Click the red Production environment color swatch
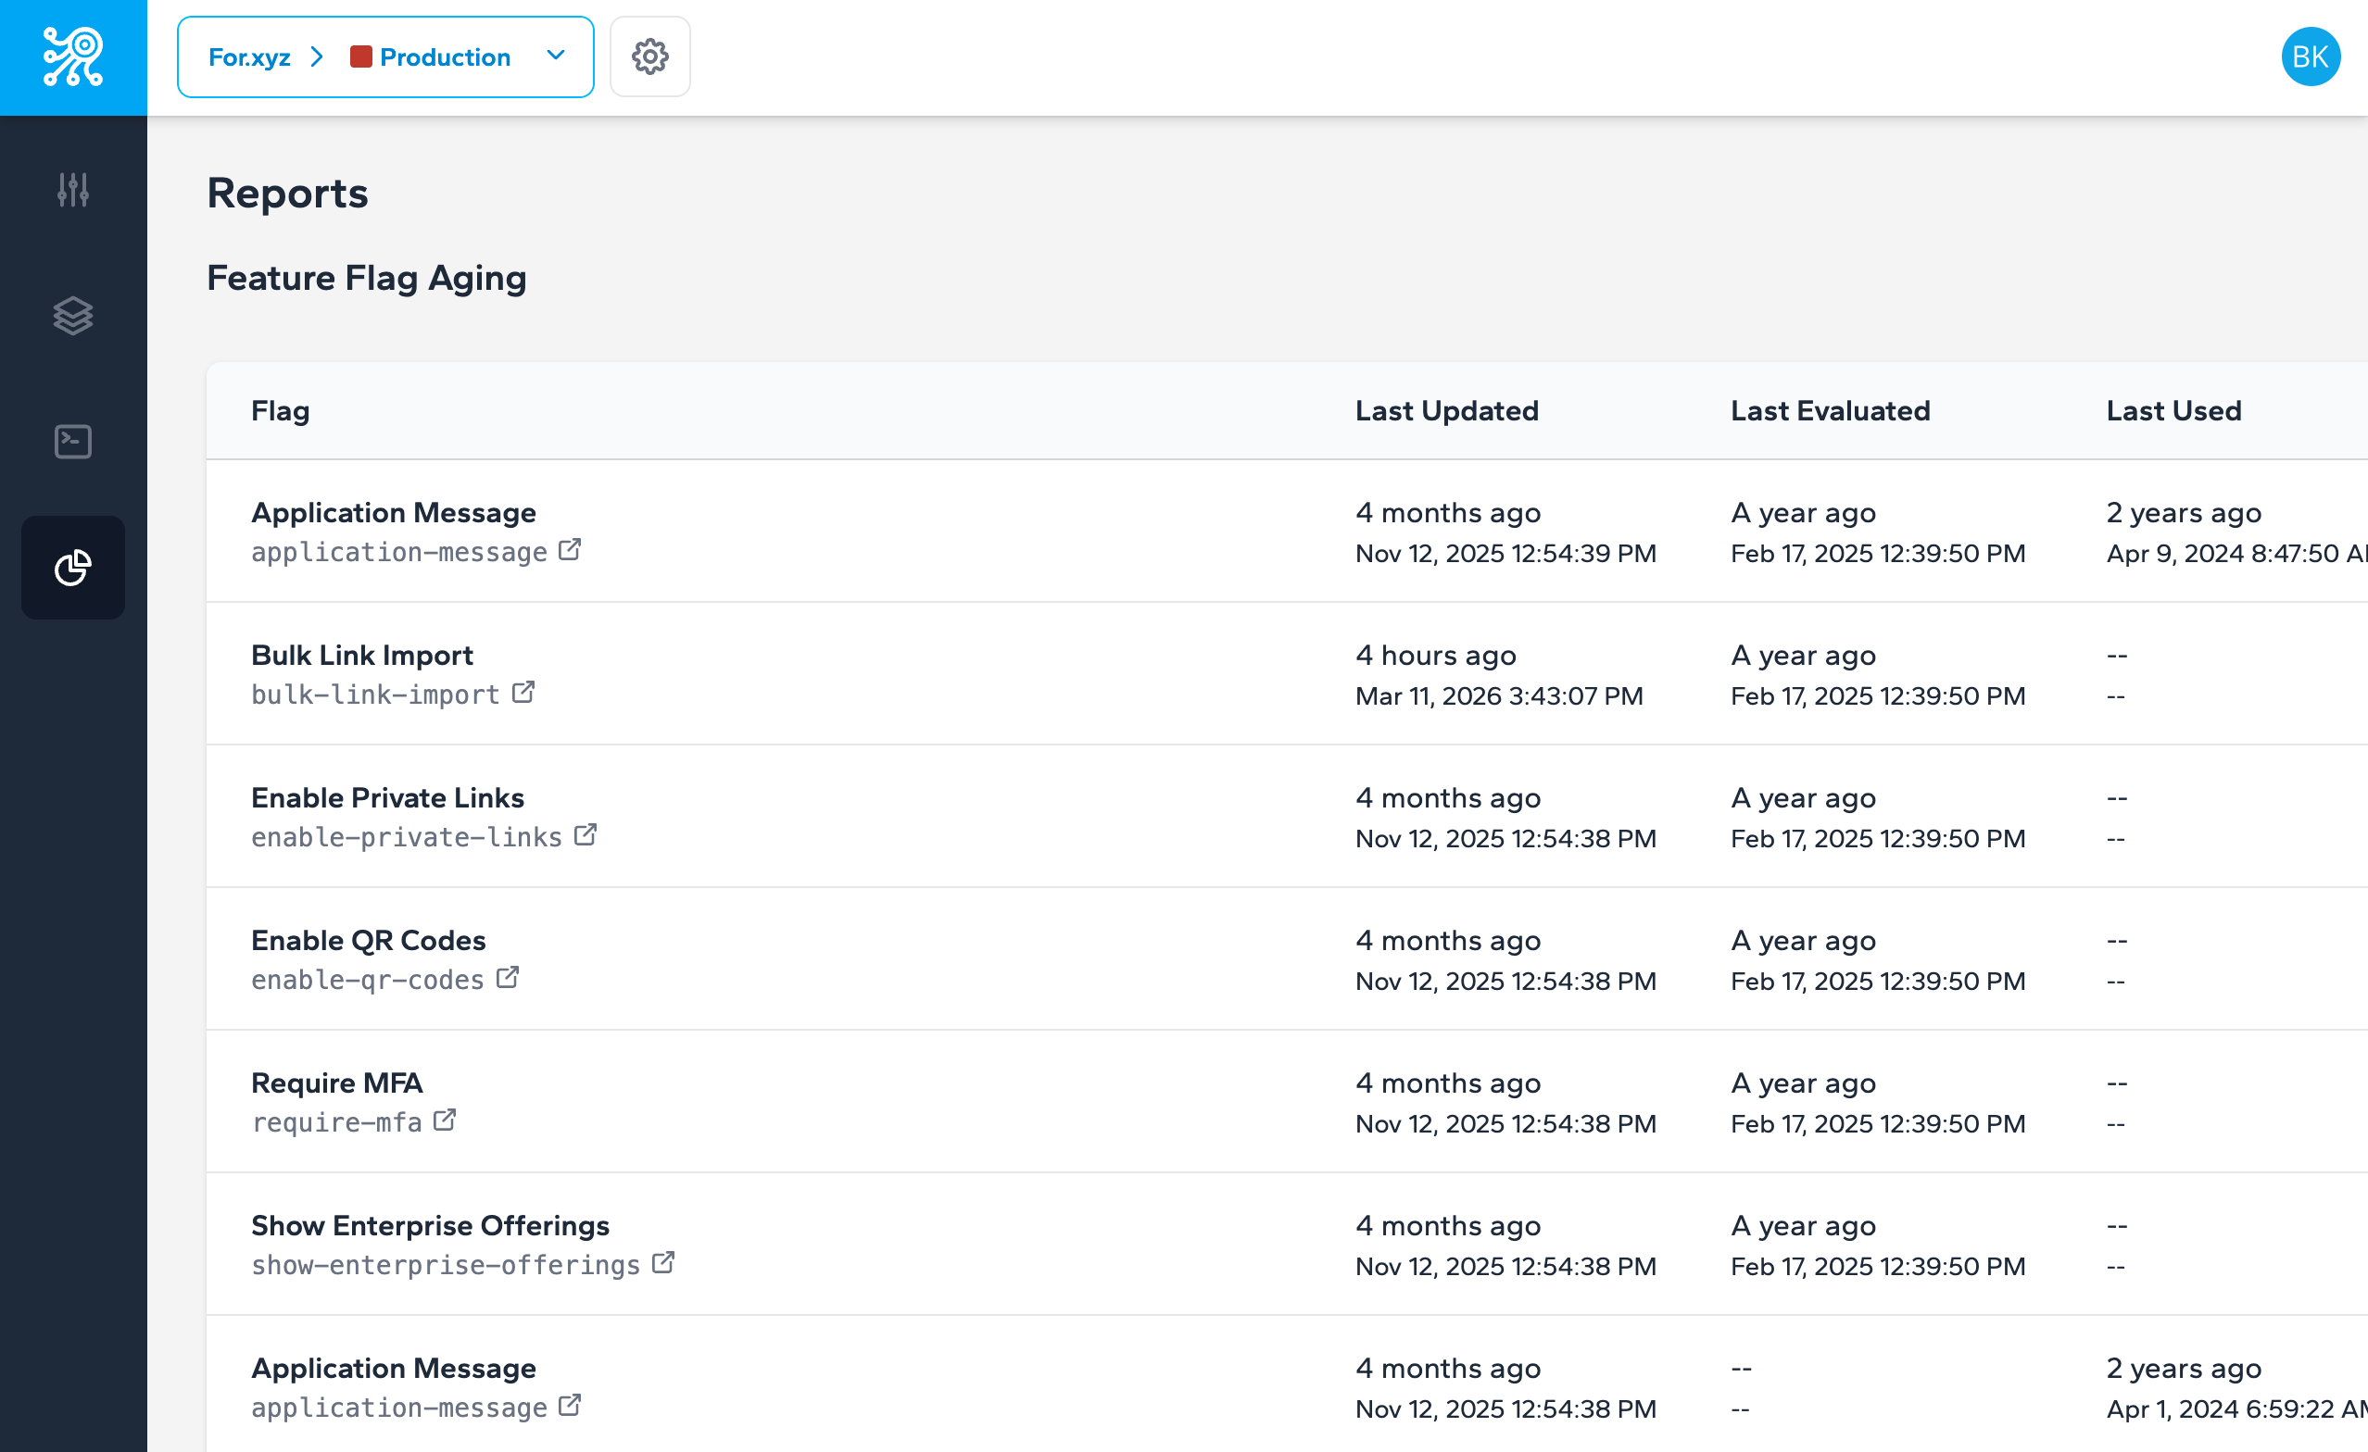2368x1452 pixels. (x=362, y=56)
